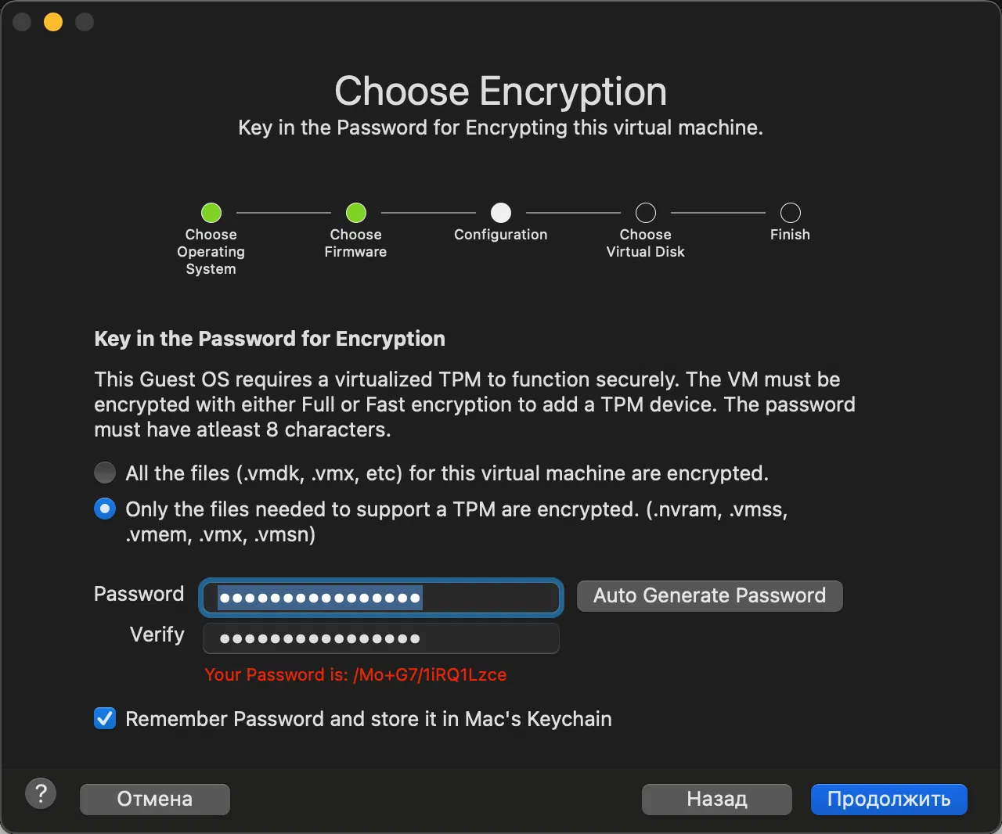
Task: Select the TPM-only files encryption radio option
Action: [x=105, y=509]
